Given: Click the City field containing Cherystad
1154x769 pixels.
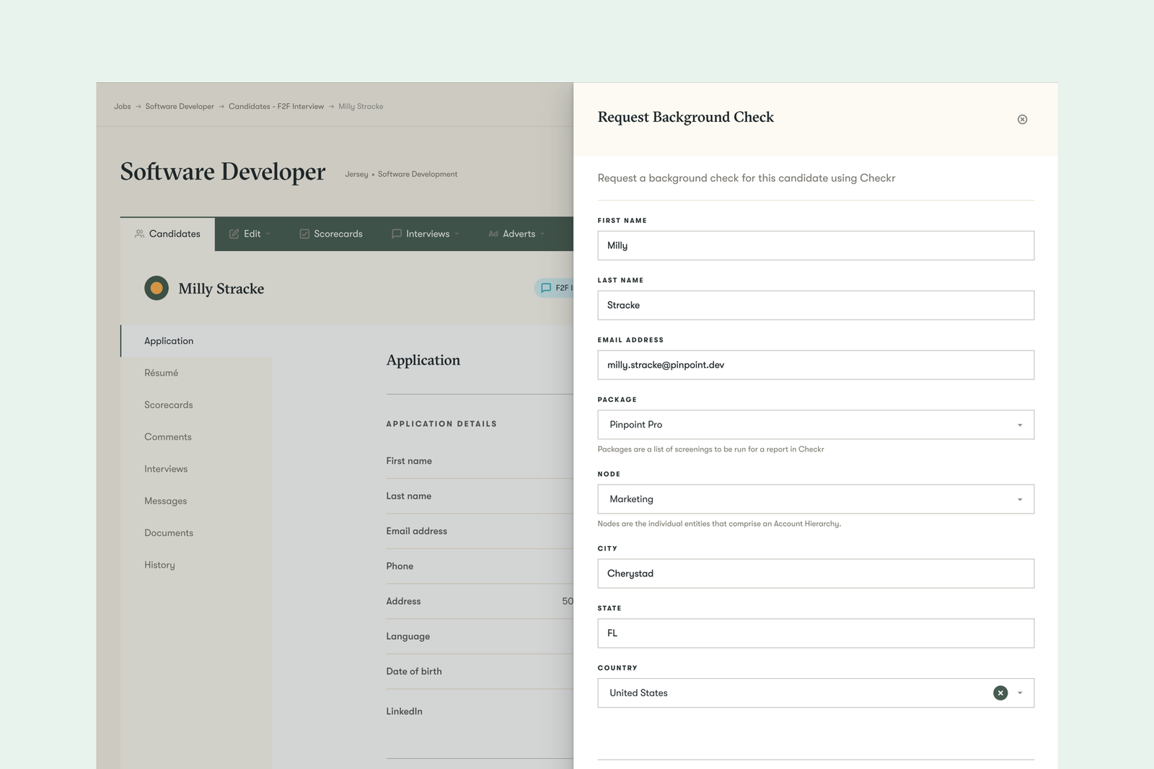Looking at the screenshot, I should (815, 574).
